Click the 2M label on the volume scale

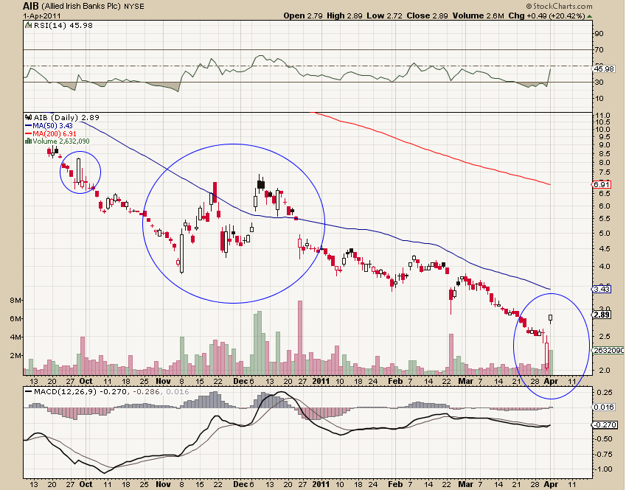click(15, 356)
